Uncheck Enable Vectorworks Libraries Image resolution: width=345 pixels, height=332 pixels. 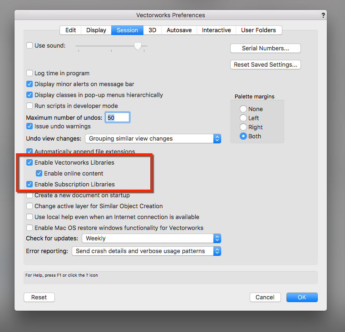pos(30,162)
